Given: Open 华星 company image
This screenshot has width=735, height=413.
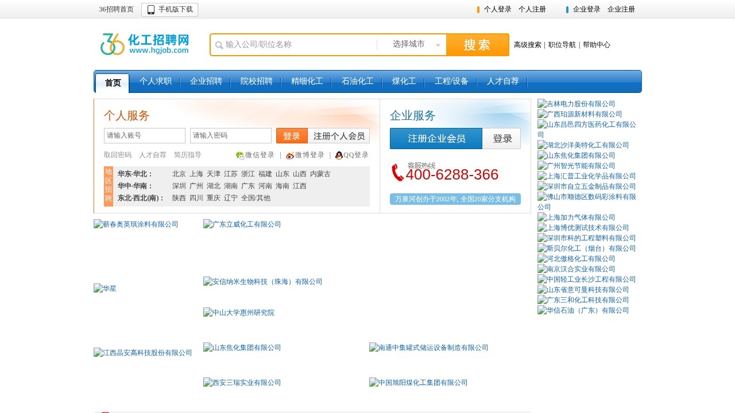Looking at the screenshot, I should coord(105,289).
